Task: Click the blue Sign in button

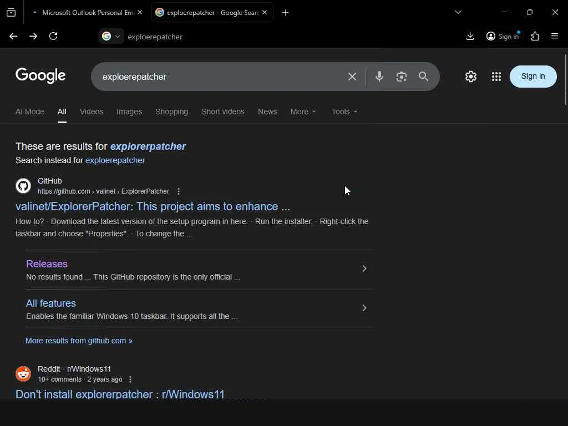Action: click(x=533, y=77)
